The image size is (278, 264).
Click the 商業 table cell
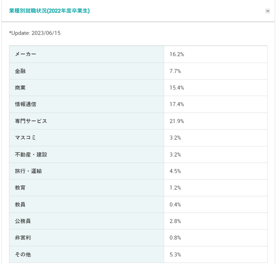(x=87, y=88)
